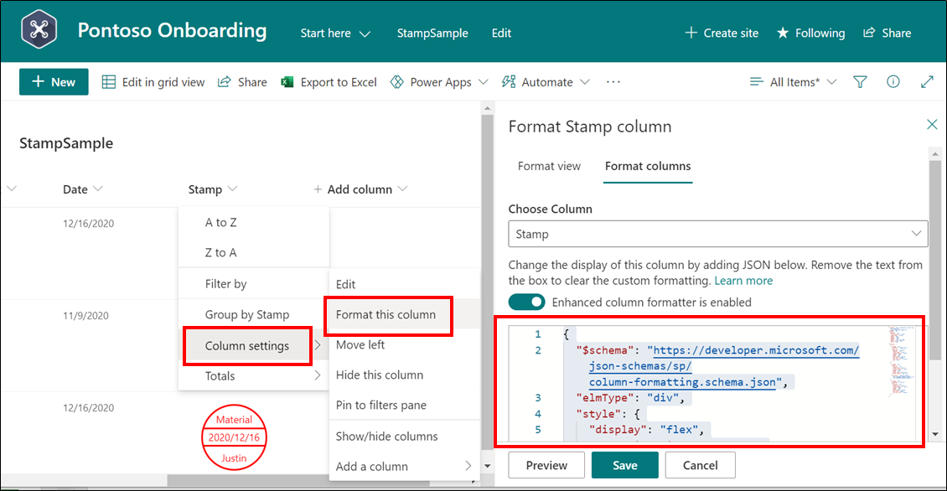Switch to the Format view tab
Image resolution: width=947 pixels, height=491 pixels.
549,166
